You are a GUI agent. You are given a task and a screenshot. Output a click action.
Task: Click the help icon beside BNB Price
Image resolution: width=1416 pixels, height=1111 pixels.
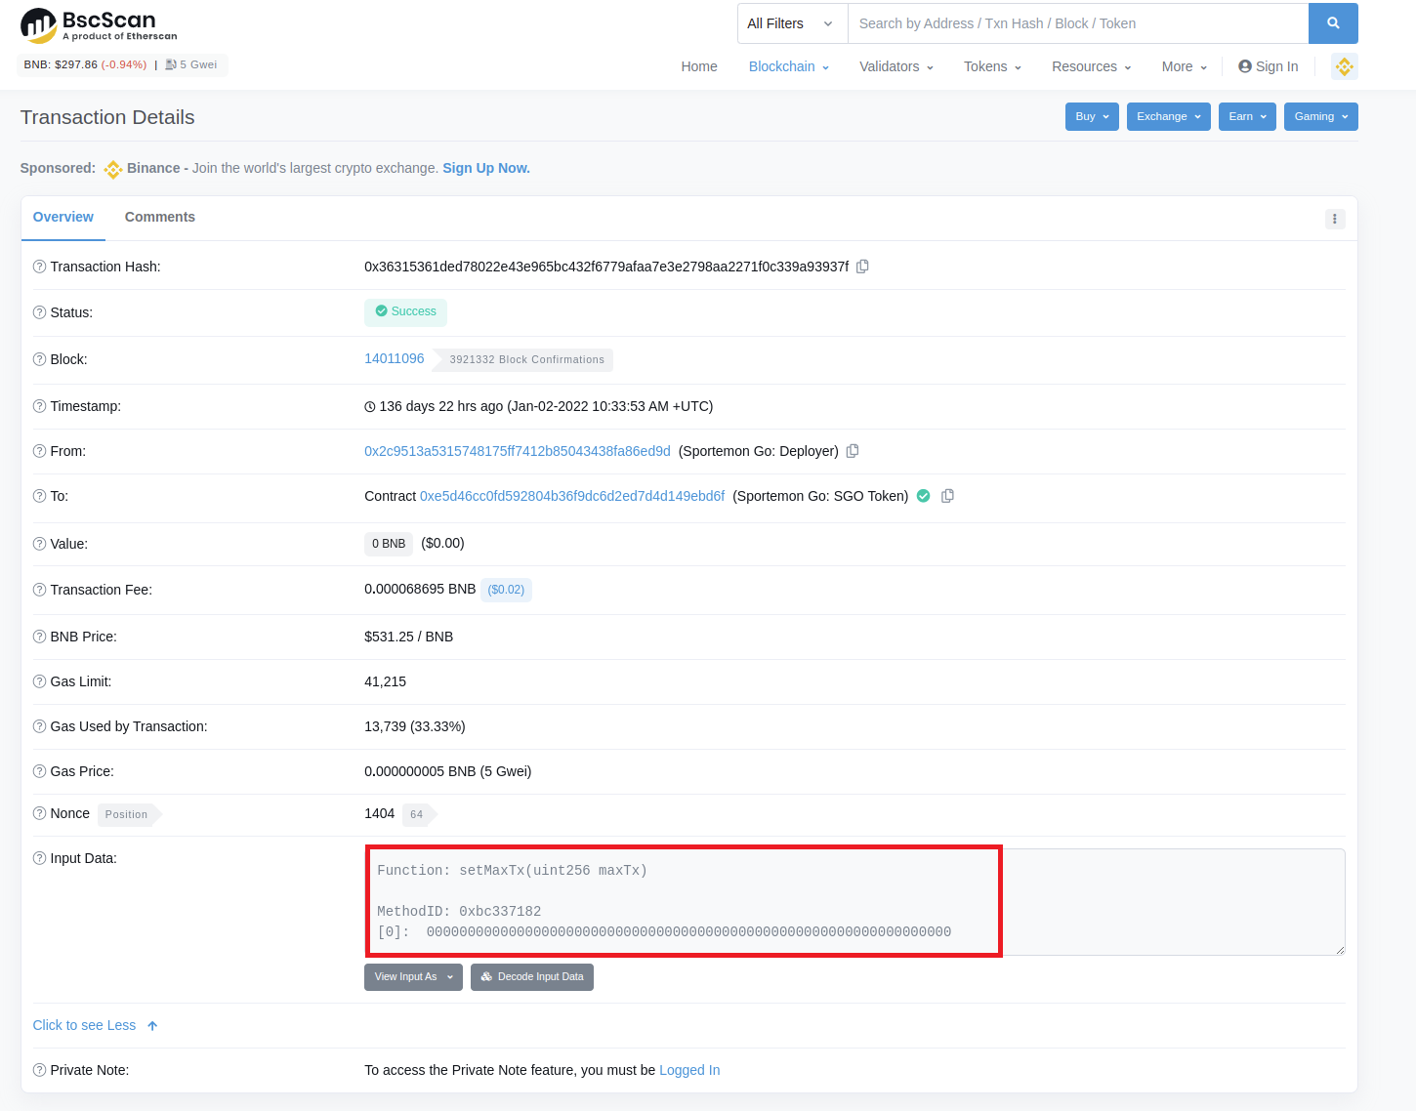point(40,637)
